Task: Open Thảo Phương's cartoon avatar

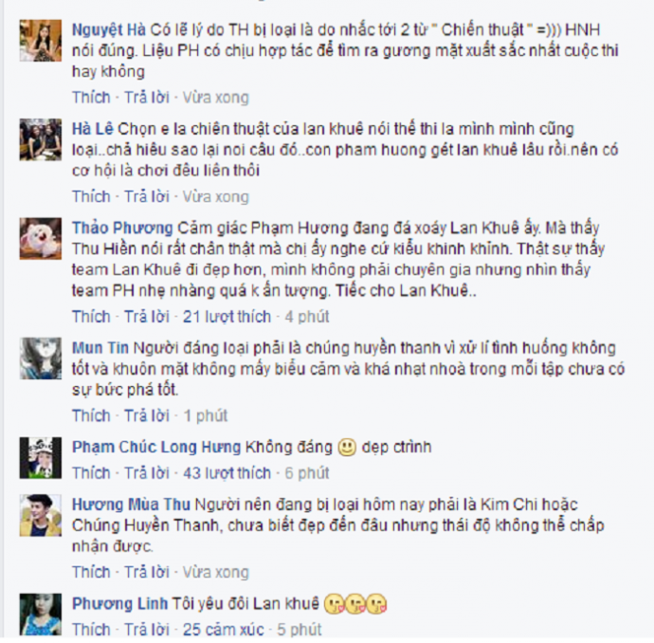Action: point(41,238)
